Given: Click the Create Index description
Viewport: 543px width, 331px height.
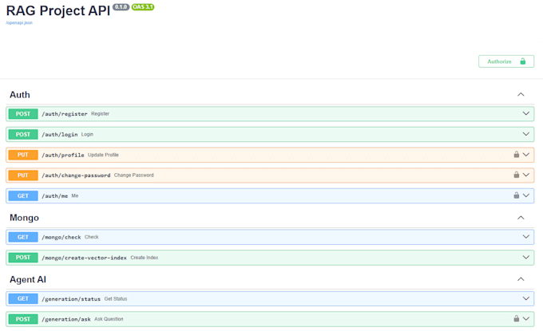Looking at the screenshot, I should (x=145, y=258).
